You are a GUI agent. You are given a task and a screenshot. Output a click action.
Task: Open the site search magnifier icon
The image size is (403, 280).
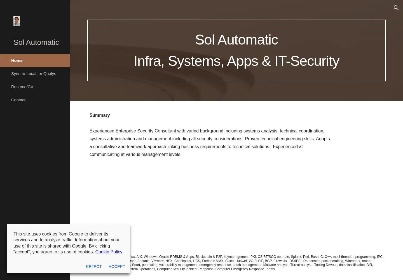tap(396, 8)
